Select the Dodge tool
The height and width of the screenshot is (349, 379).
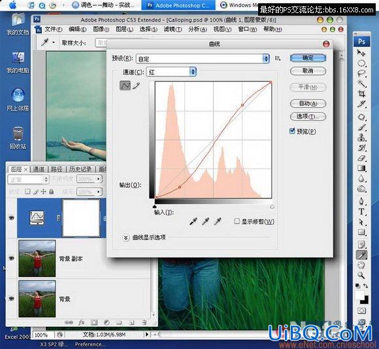[361, 189]
